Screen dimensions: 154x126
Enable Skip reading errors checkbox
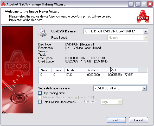coord(40,93)
